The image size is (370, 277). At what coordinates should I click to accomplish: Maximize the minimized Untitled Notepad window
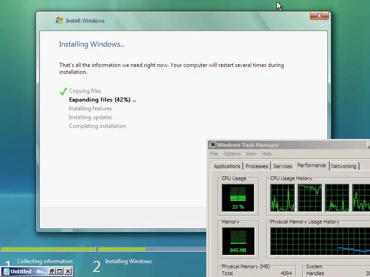pos(60,271)
